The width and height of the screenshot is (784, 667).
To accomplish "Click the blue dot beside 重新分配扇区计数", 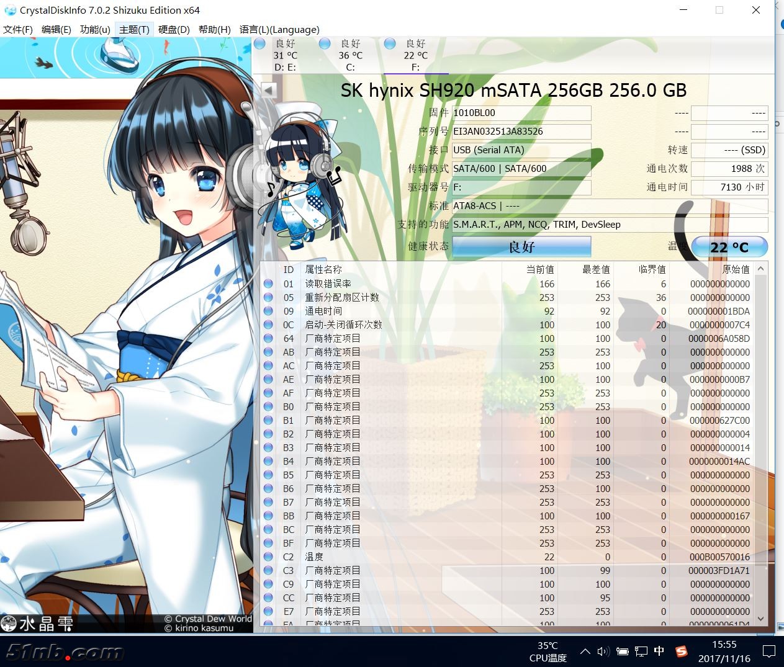I will click(x=268, y=298).
